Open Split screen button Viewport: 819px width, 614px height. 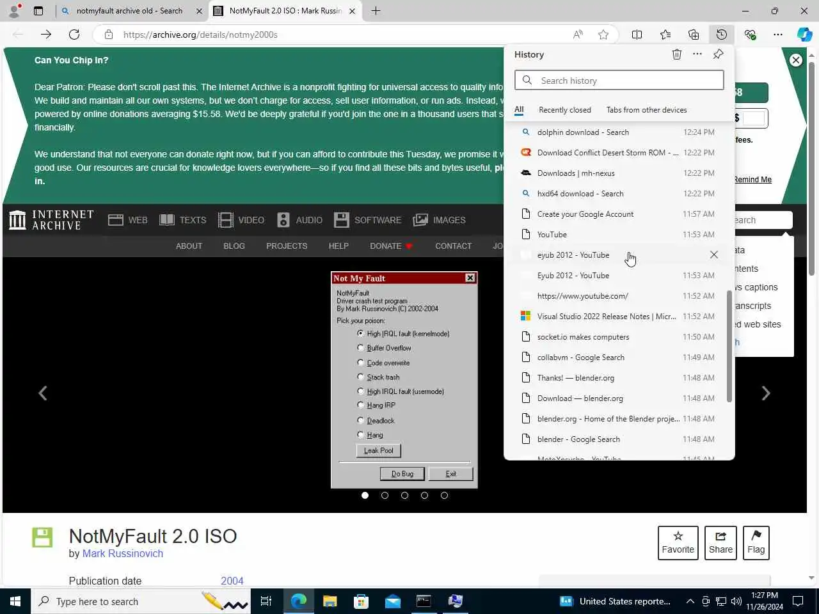[637, 35]
